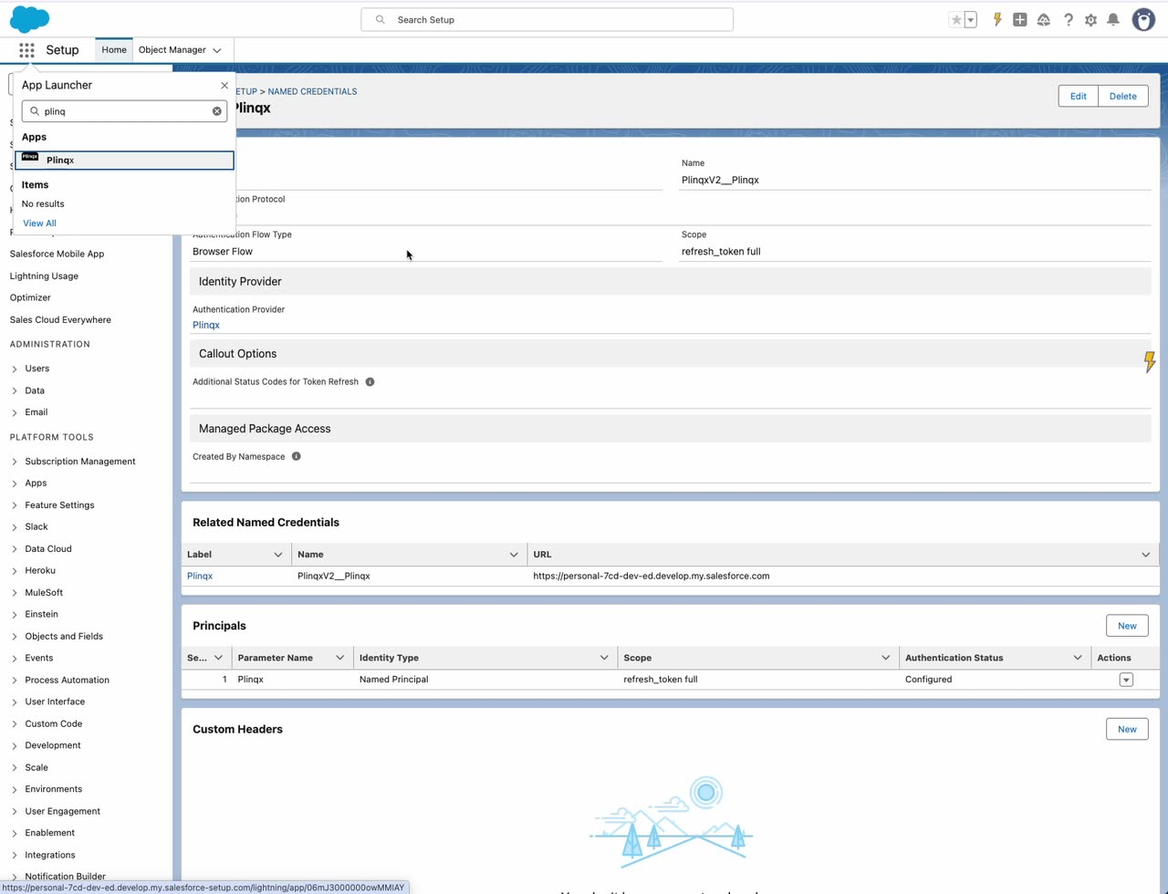Open the Plinqx related named credential link
Viewport: 1168px width, 894px height.
point(200,577)
